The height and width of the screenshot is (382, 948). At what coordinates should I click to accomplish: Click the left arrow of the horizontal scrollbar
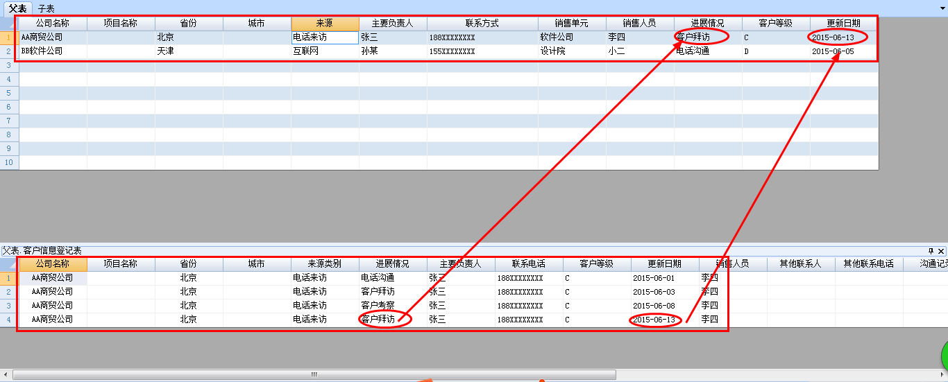click(6, 374)
